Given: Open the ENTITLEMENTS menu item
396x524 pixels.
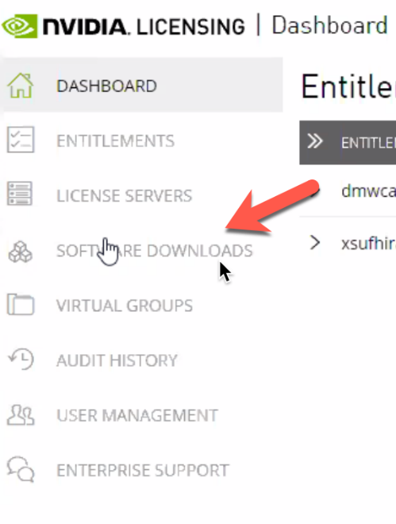Looking at the screenshot, I should (x=116, y=141).
